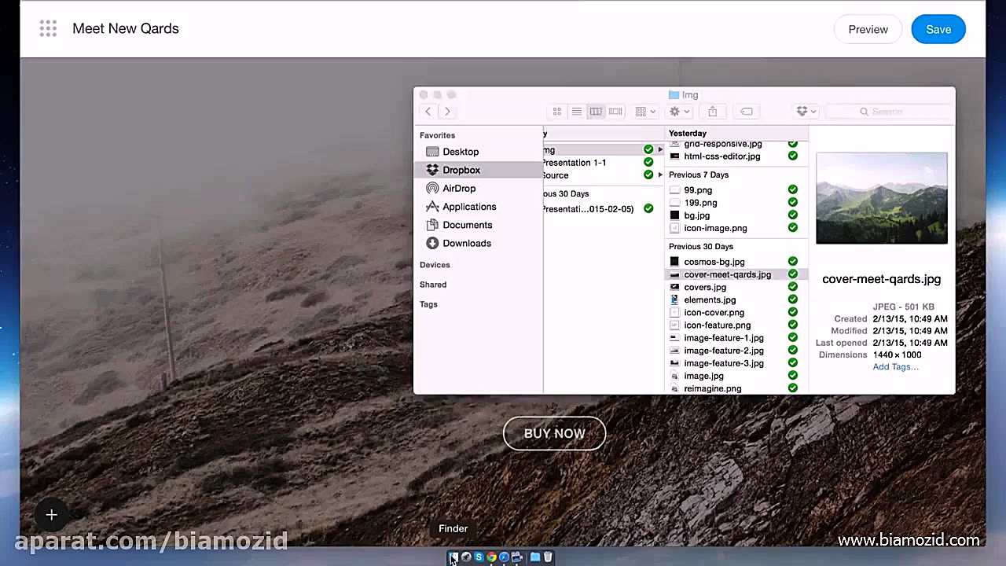Open Google Chrome from the Dock
The image size is (1006, 566).
pos(491,557)
